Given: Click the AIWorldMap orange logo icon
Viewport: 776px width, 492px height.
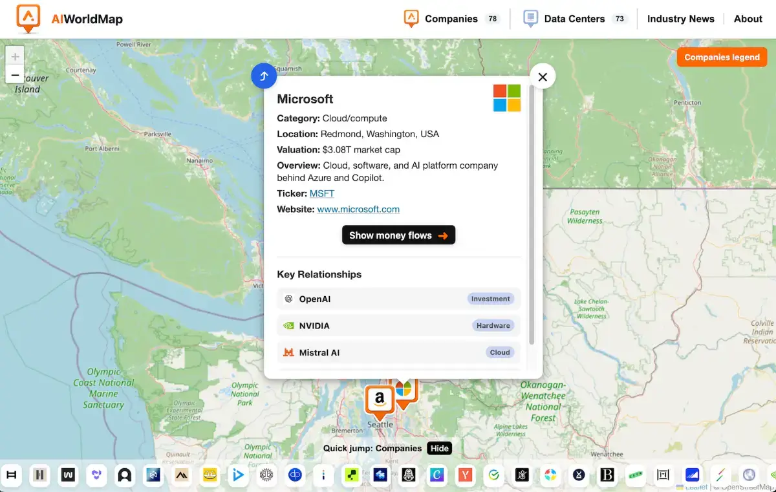Looking at the screenshot, I should pyautogui.click(x=28, y=19).
